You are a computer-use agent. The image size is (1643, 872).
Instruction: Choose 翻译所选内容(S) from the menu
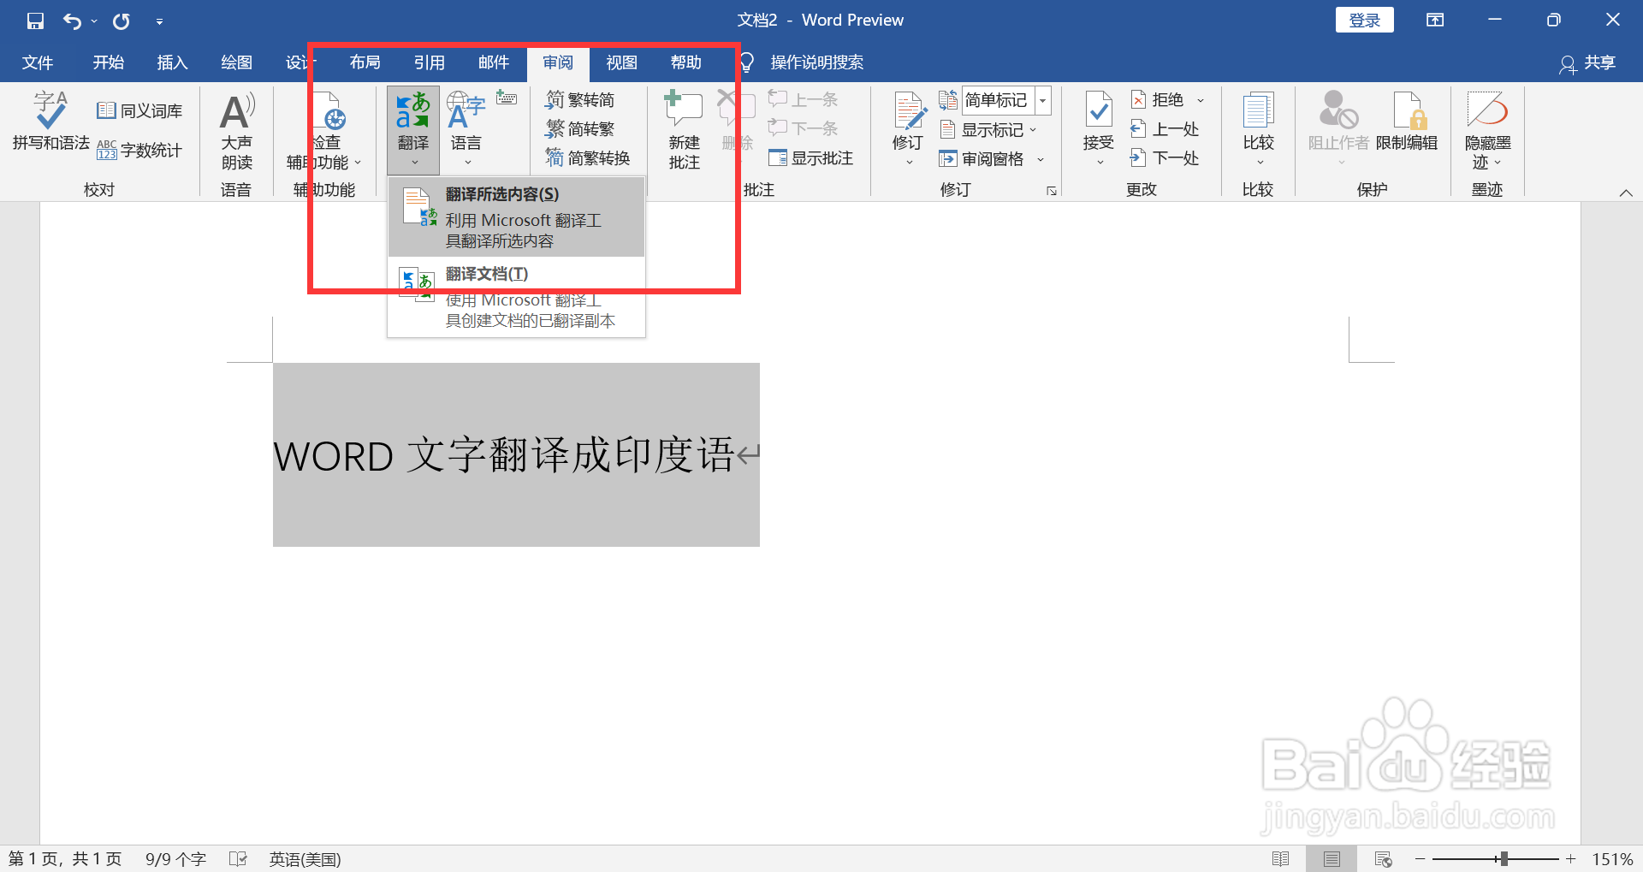(516, 217)
